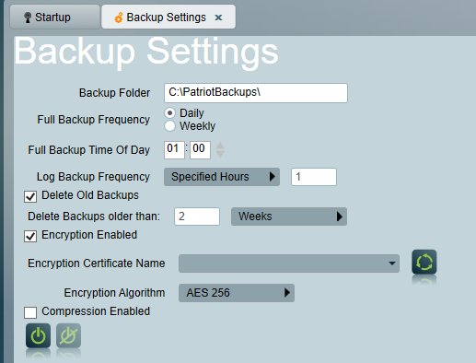Image resolution: width=476 pixels, height=363 pixels.
Task: Toggle the Encryption Enabled checkbox
Action: coord(30,236)
